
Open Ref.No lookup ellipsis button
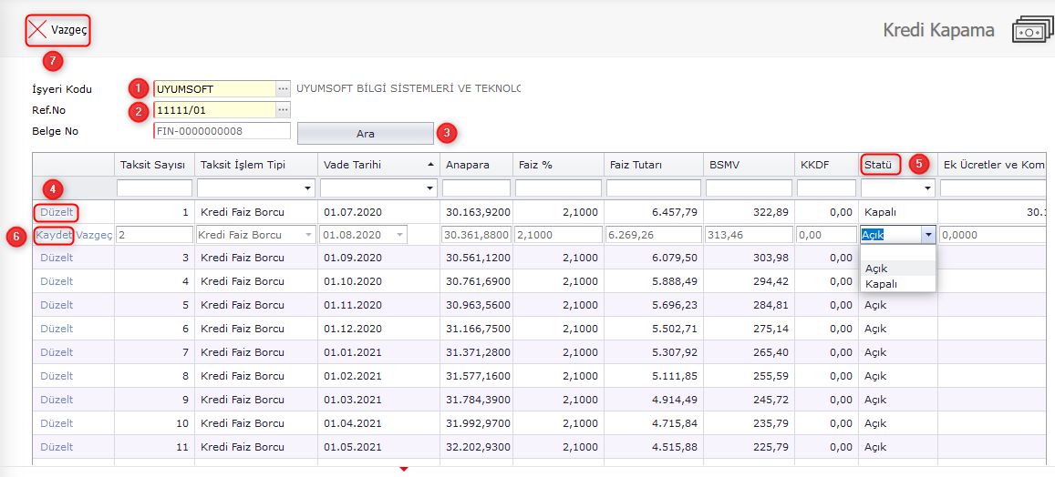[x=283, y=109]
